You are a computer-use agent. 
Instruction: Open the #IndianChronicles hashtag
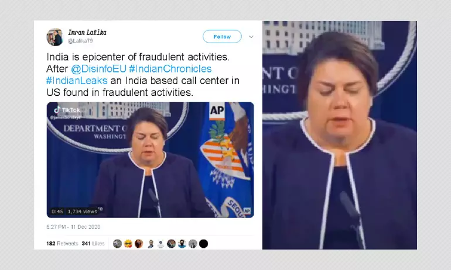click(170, 69)
